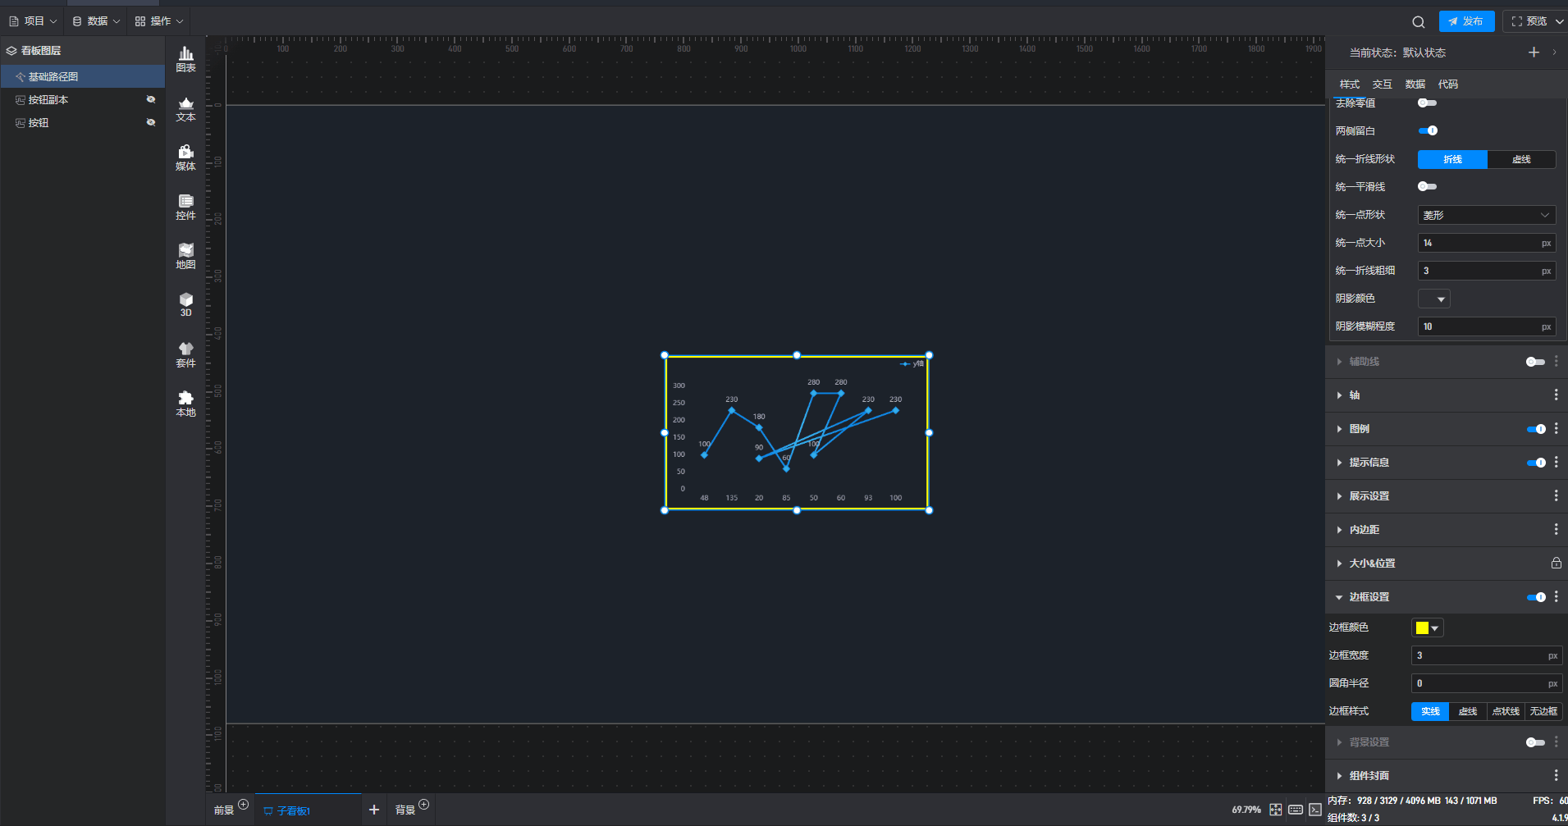The image size is (1568, 826).
Task: Click the search magnifier icon in top bar
Action: point(1419,22)
